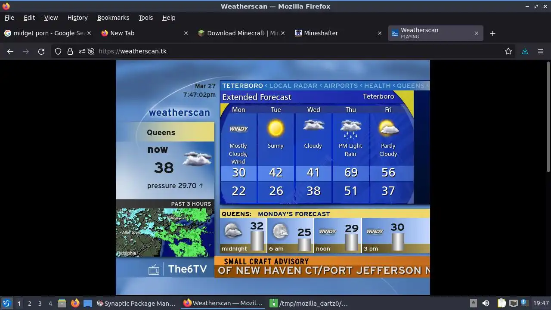Go back with the browser back arrow
This screenshot has width=551, height=310.
click(10, 51)
